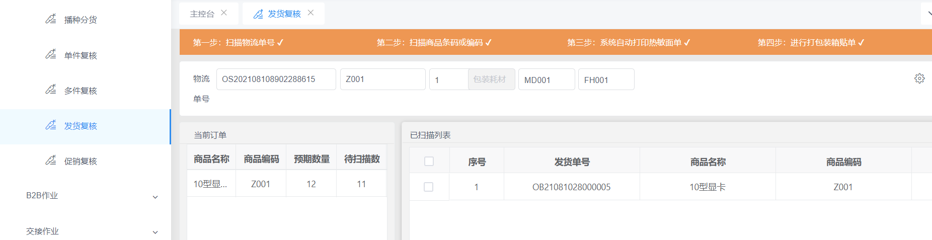Click the icon beside 促销复核
The image size is (932, 240).
[51, 161]
